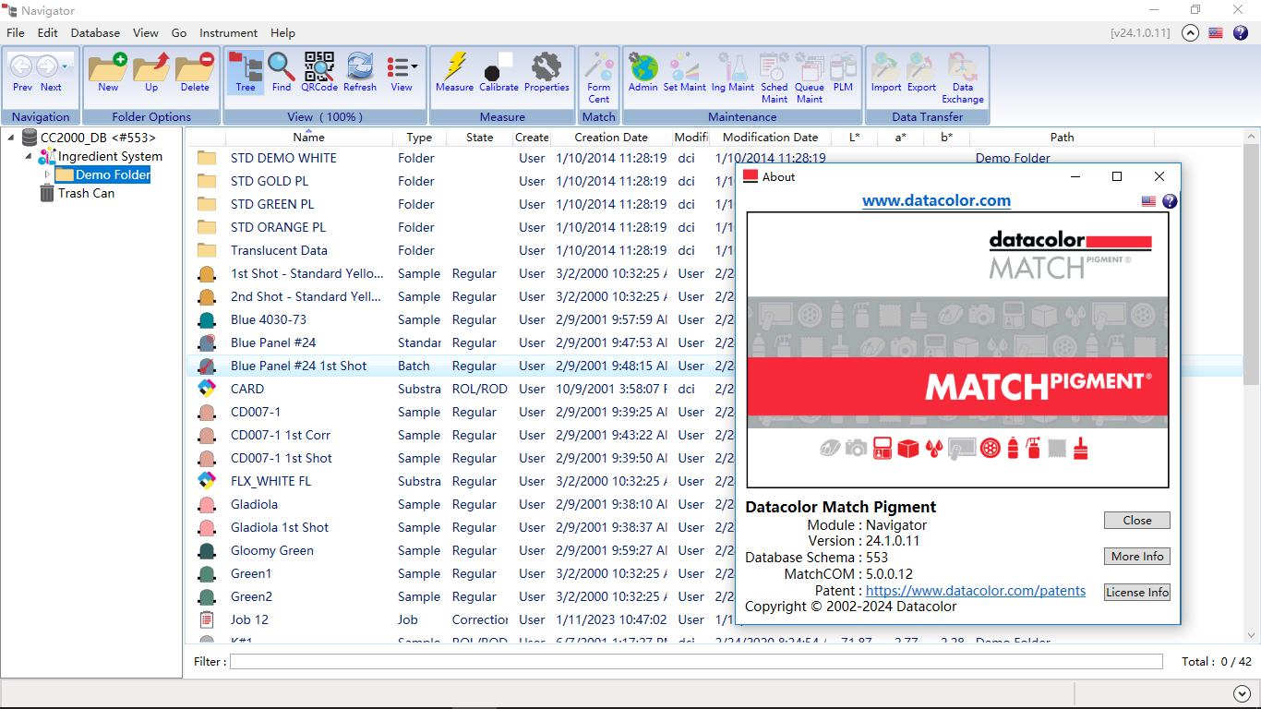The image size is (1261, 709).
Task: Collapse the ribbon with up-arrow button
Action: 1191,32
